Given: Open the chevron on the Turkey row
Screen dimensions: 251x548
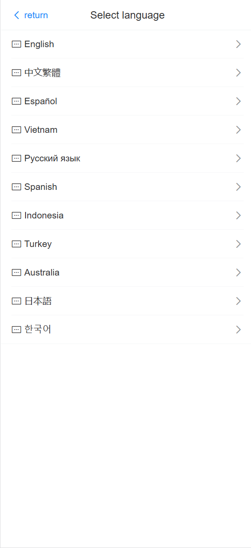Looking at the screenshot, I should (238, 244).
